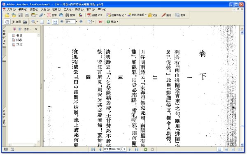Click the document scrollbar up arrow
This screenshot has width=247, height=155.
(242, 32)
